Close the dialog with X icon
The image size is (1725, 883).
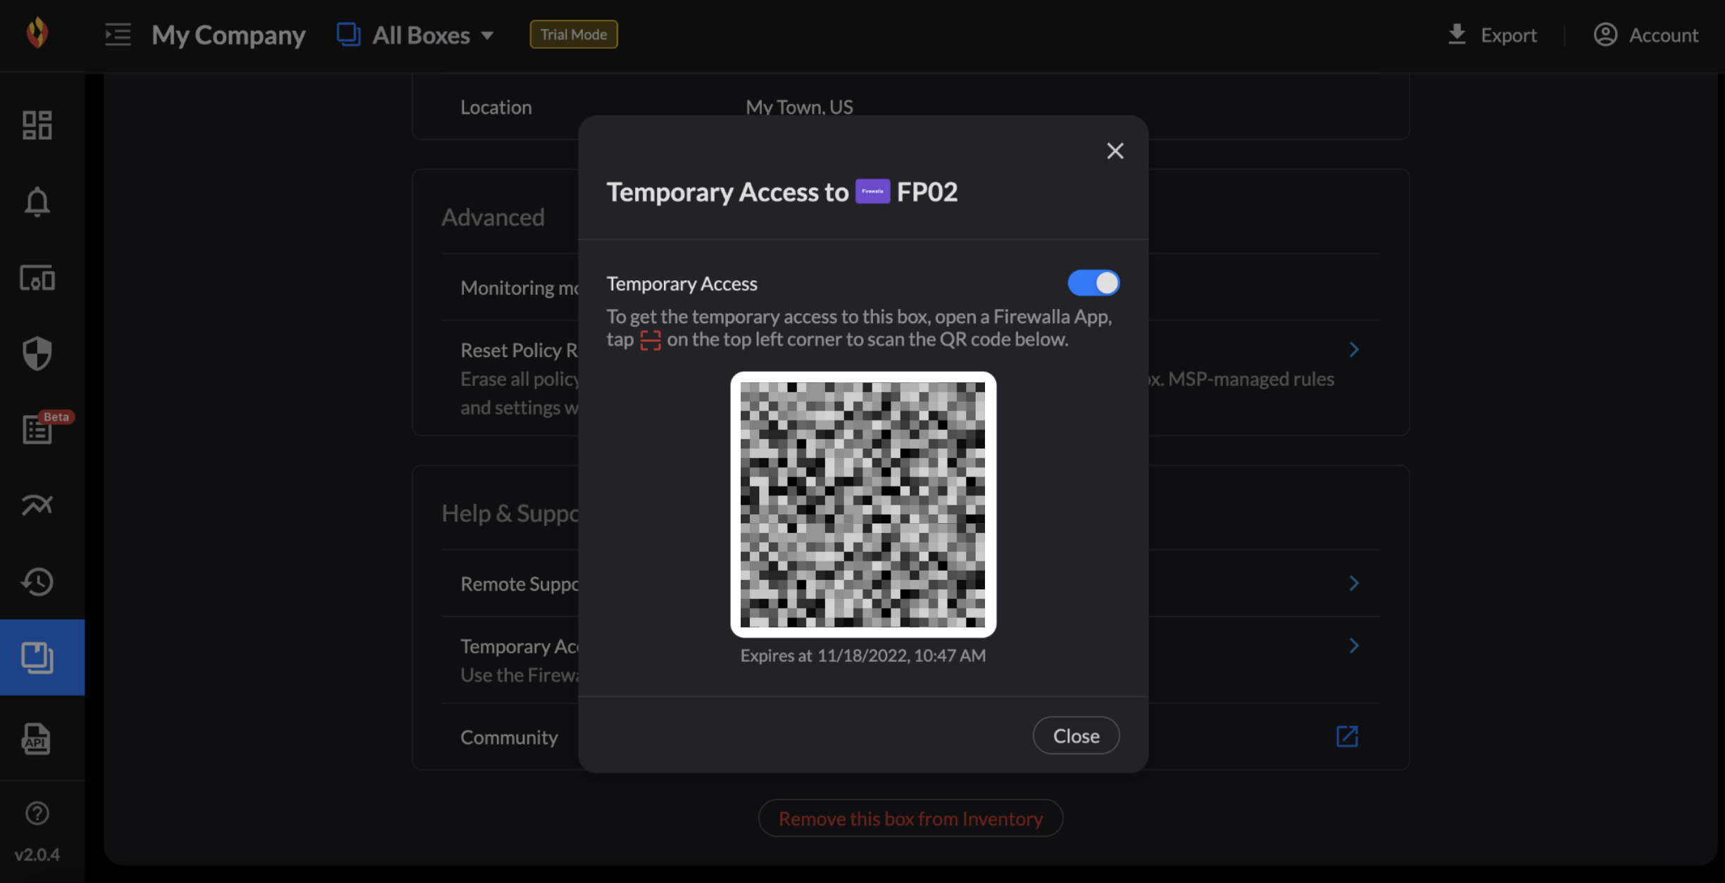tap(1115, 151)
